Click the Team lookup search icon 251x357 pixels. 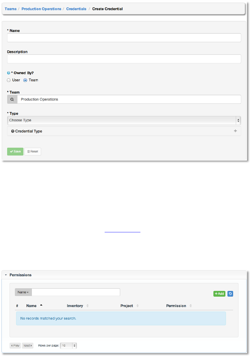pyautogui.click(x=12, y=99)
